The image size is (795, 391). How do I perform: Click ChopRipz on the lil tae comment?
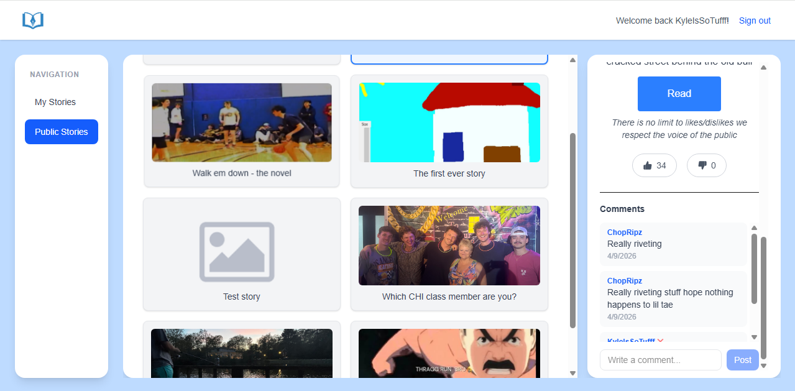625,281
